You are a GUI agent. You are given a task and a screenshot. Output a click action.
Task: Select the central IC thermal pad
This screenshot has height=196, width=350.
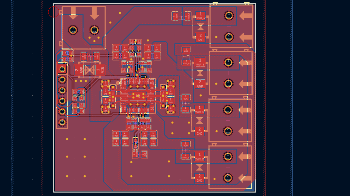[137, 95]
